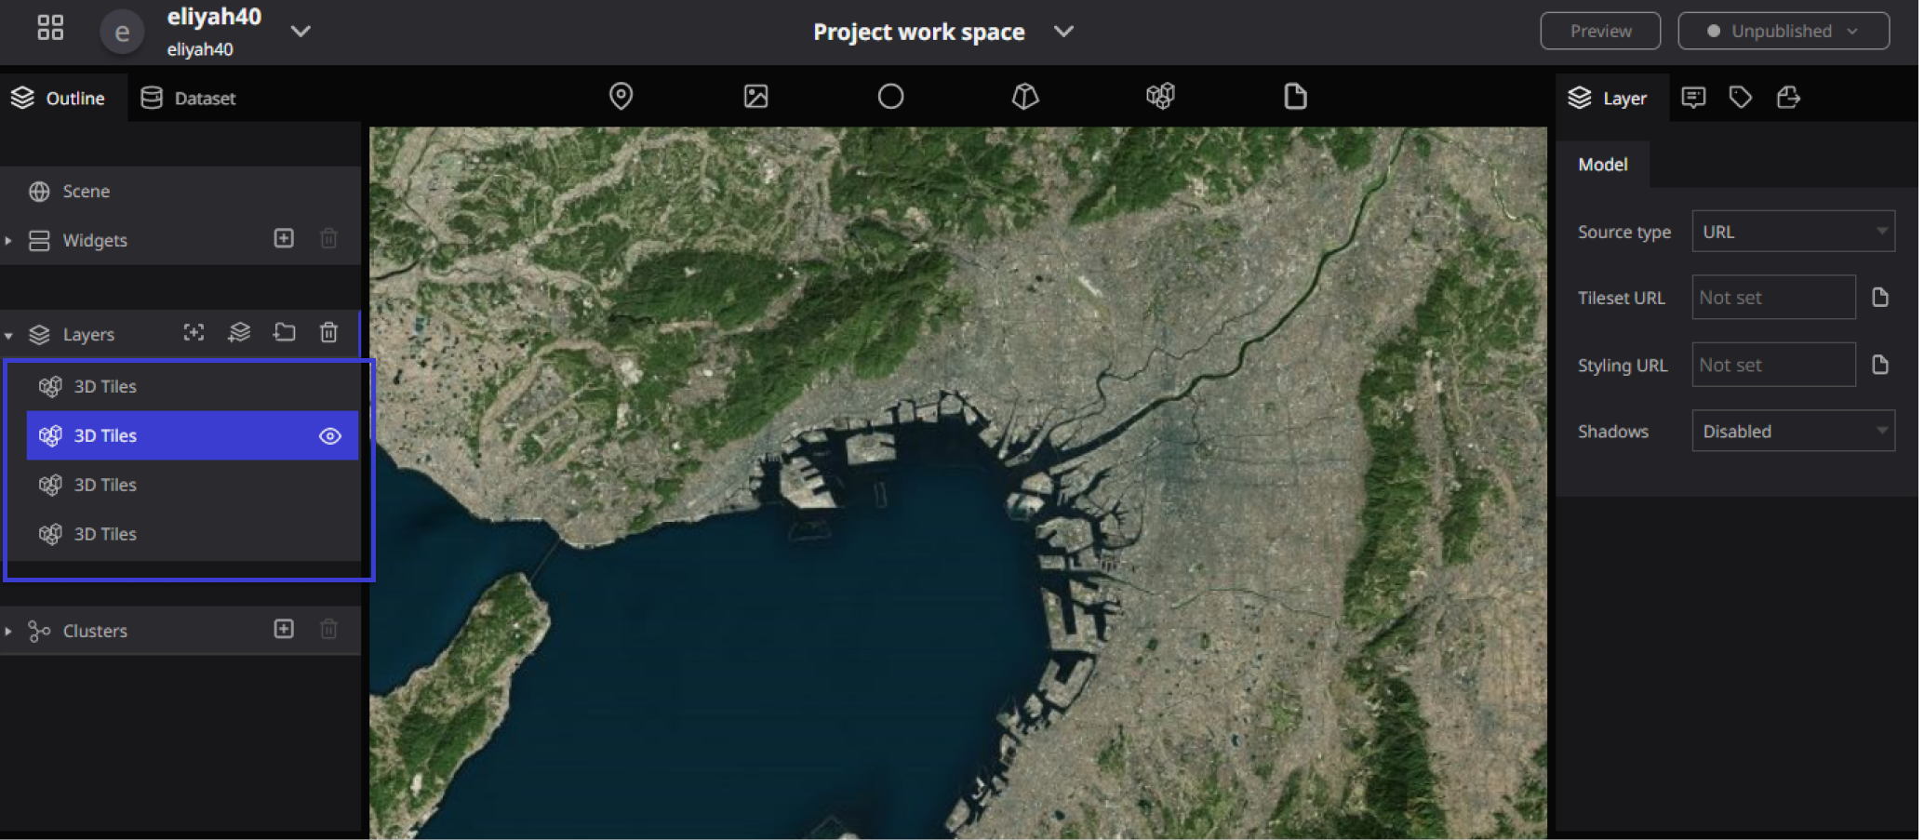Delete cluster using trash icon

pyautogui.click(x=328, y=629)
